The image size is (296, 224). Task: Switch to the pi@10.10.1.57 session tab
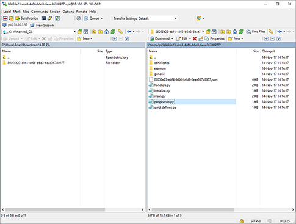[15, 25]
